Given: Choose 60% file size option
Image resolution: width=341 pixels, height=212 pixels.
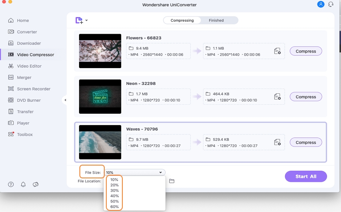Looking at the screenshot, I should point(114,206).
